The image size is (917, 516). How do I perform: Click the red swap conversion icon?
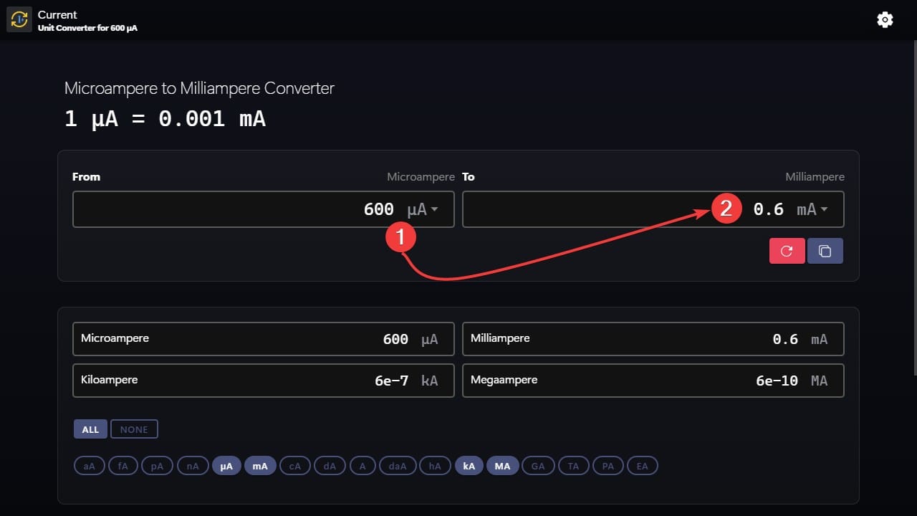point(787,251)
